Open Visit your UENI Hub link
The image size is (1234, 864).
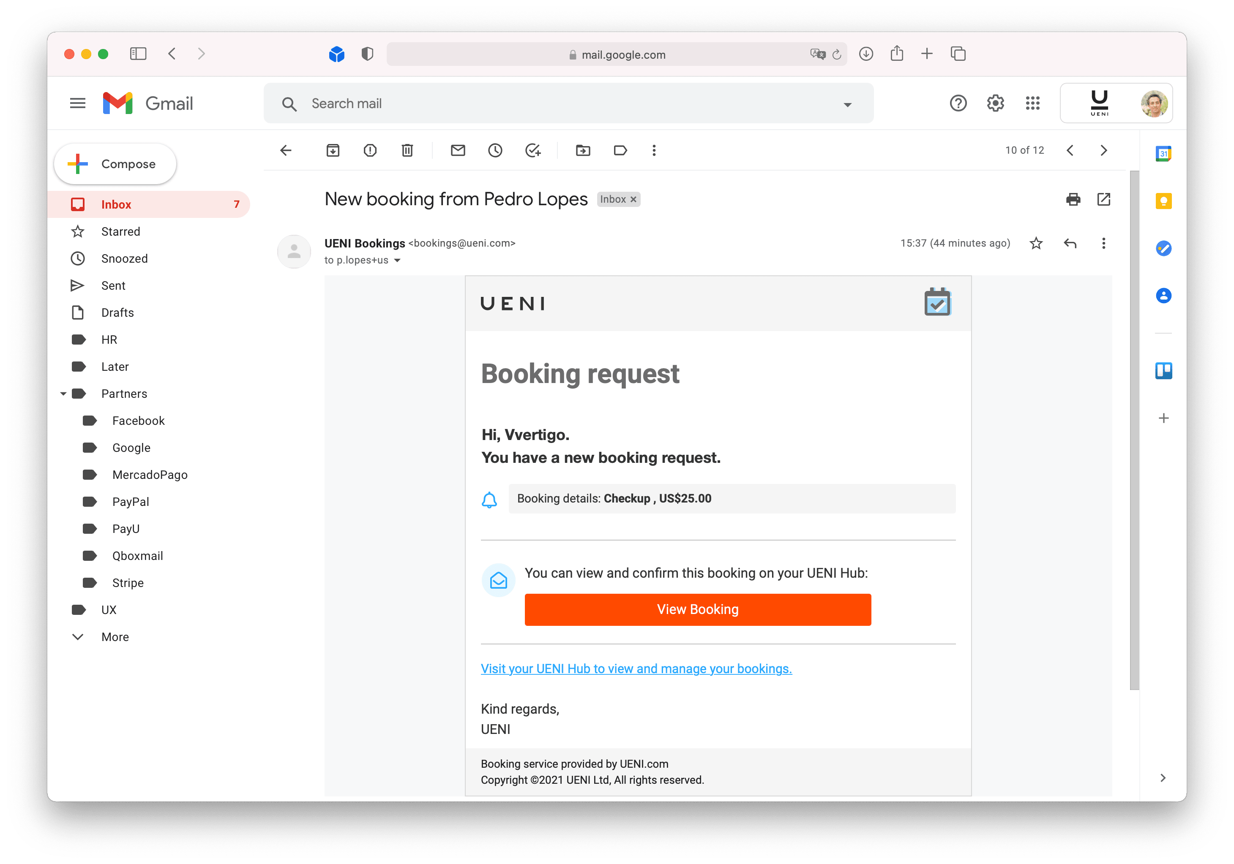(x=636, y=668)
